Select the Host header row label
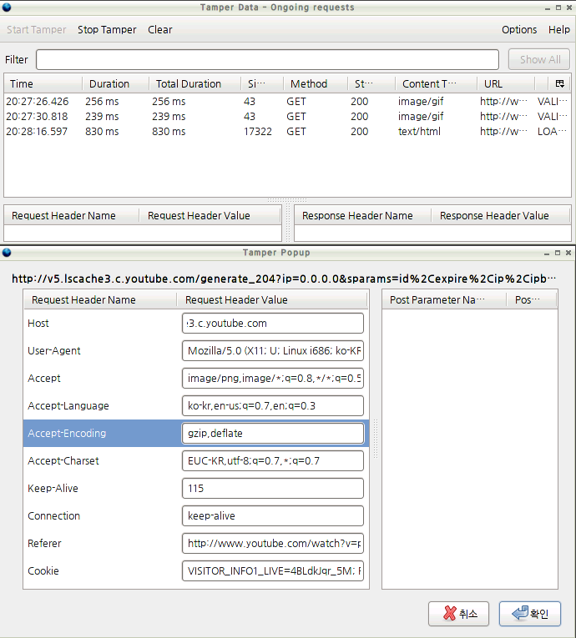The width and height of the screenshot is (576, 638). pyautogui.click(x=38, y=323)
